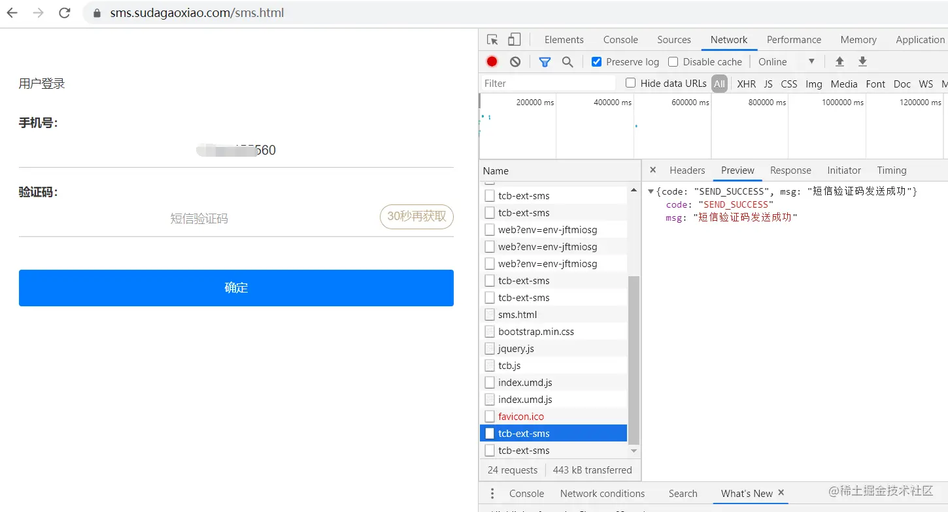Viewport: 948px width, 512px height.
Task: Show the Headers tab of request
Action: point(687,170)
